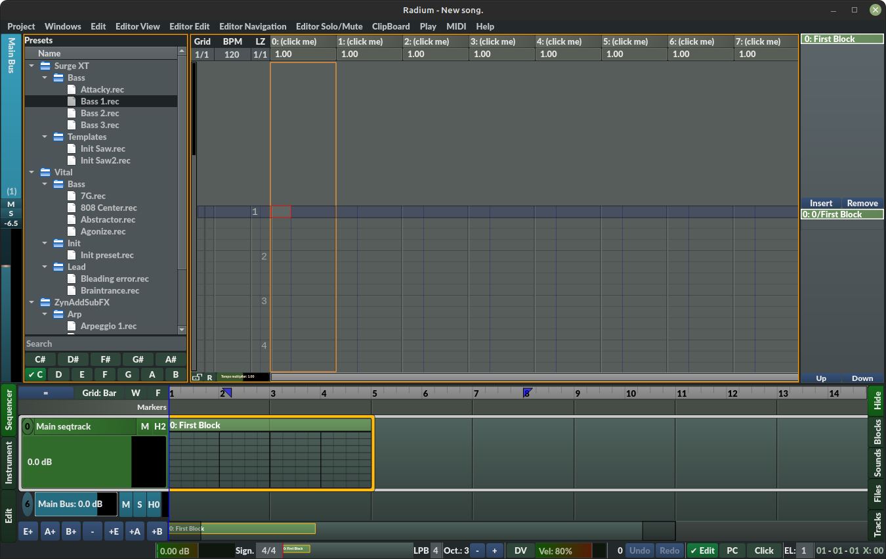Switch to the Blocks side tab
The height and width of the screenshot is (559, 886).
pos(877,433)
